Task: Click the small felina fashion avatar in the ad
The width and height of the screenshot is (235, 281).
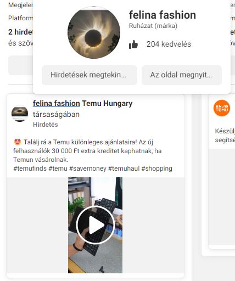Action: 20,114
